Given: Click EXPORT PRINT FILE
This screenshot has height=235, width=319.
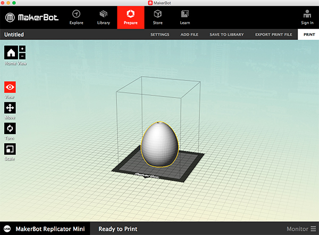Looking at the screenshot, I should pyautogui.click(x=274, y=35).
